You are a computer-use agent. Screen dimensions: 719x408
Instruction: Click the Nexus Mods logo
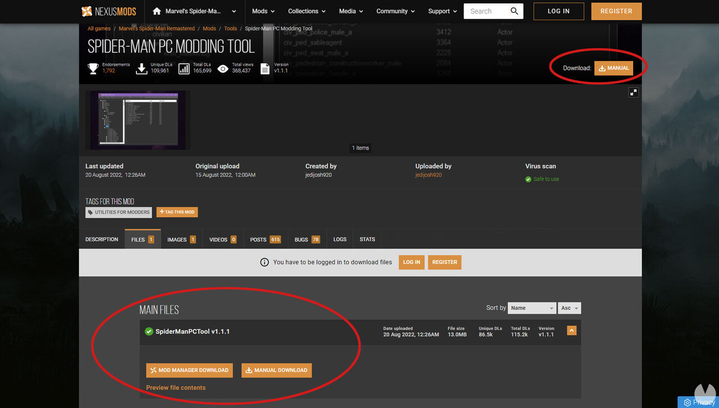(110, 11)
